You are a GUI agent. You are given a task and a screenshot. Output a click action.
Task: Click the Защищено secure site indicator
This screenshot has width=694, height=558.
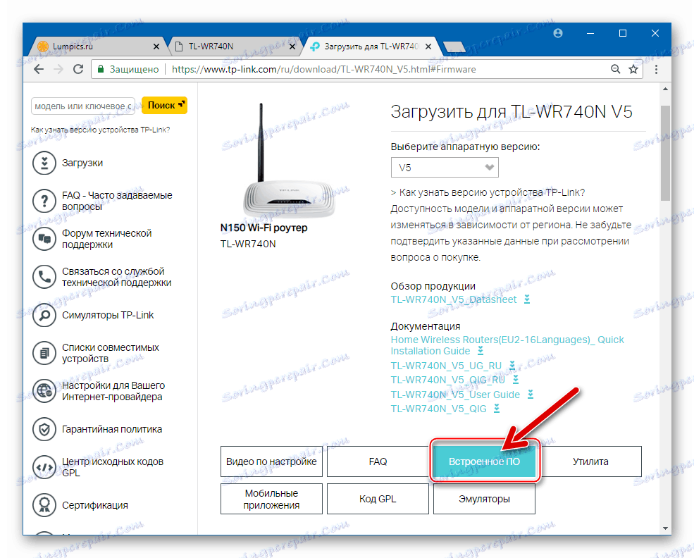tap(129, 70)
